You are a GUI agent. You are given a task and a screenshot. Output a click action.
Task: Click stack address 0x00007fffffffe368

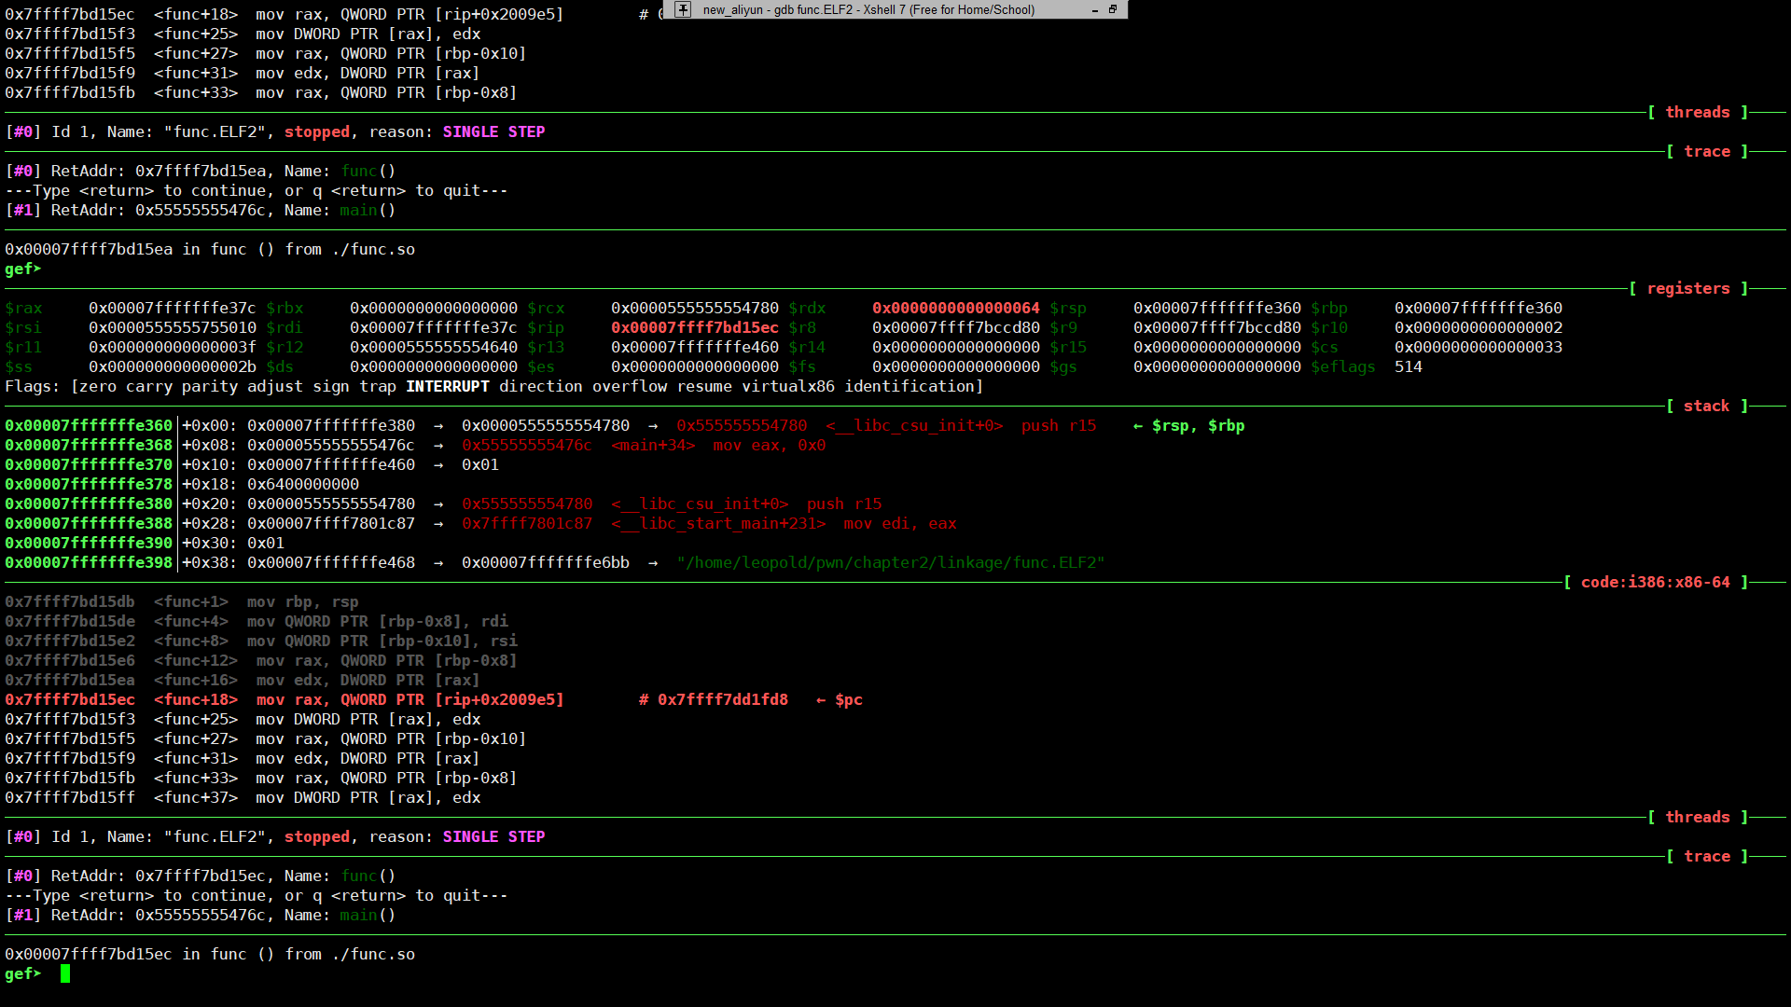pos(89,445)
